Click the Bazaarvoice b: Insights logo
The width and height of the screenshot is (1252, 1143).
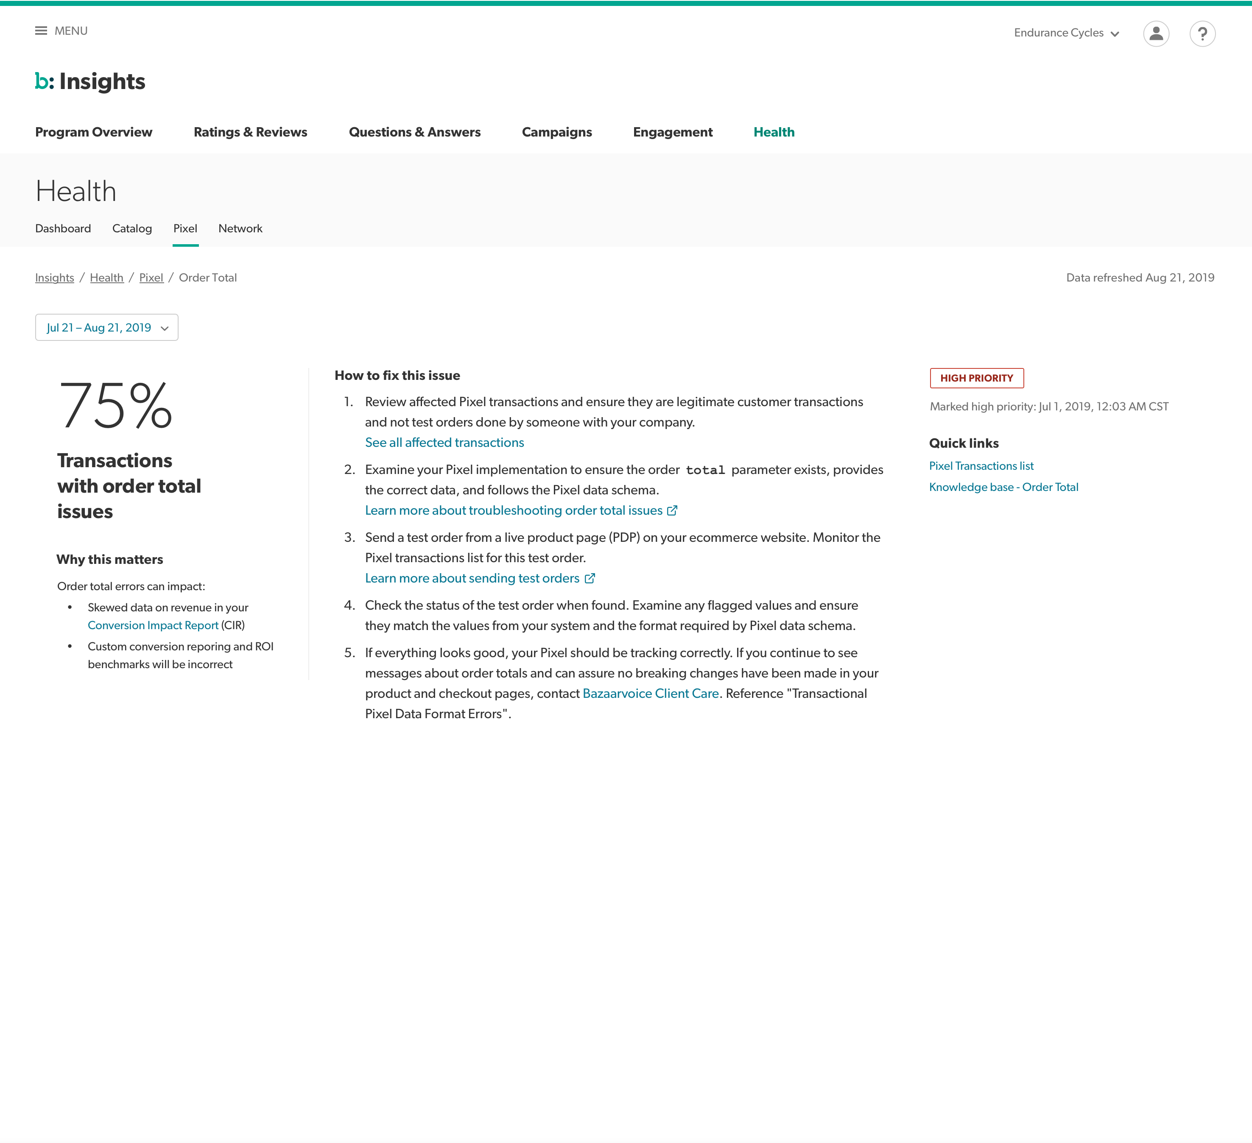coord(90,81)
